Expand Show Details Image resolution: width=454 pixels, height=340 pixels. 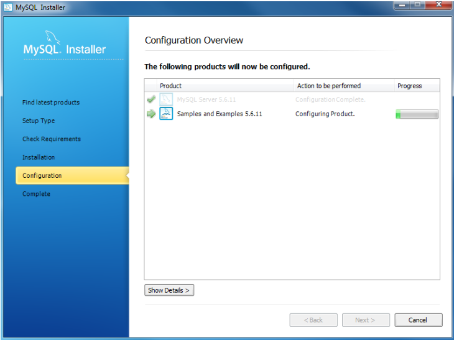(x=169, y=290)
